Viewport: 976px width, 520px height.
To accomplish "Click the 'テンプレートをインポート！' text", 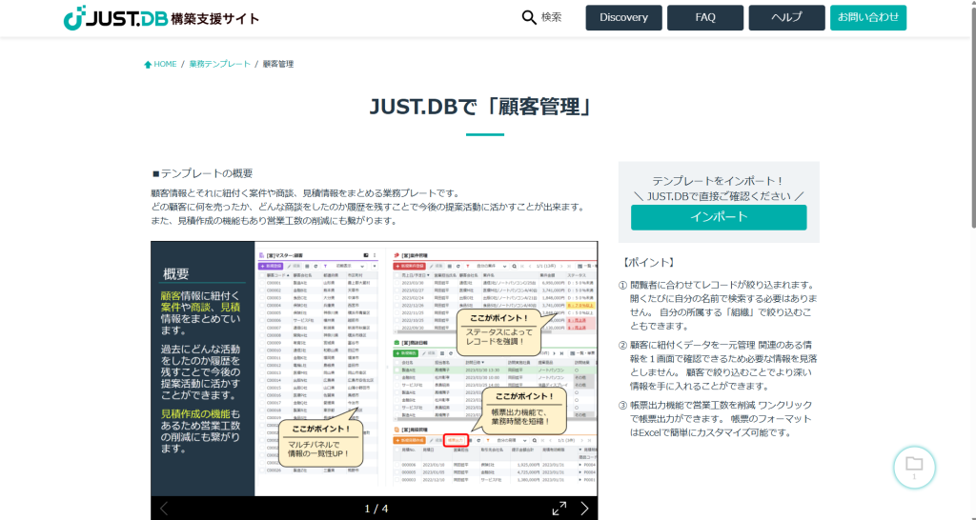I will click(x=719, y=181).
